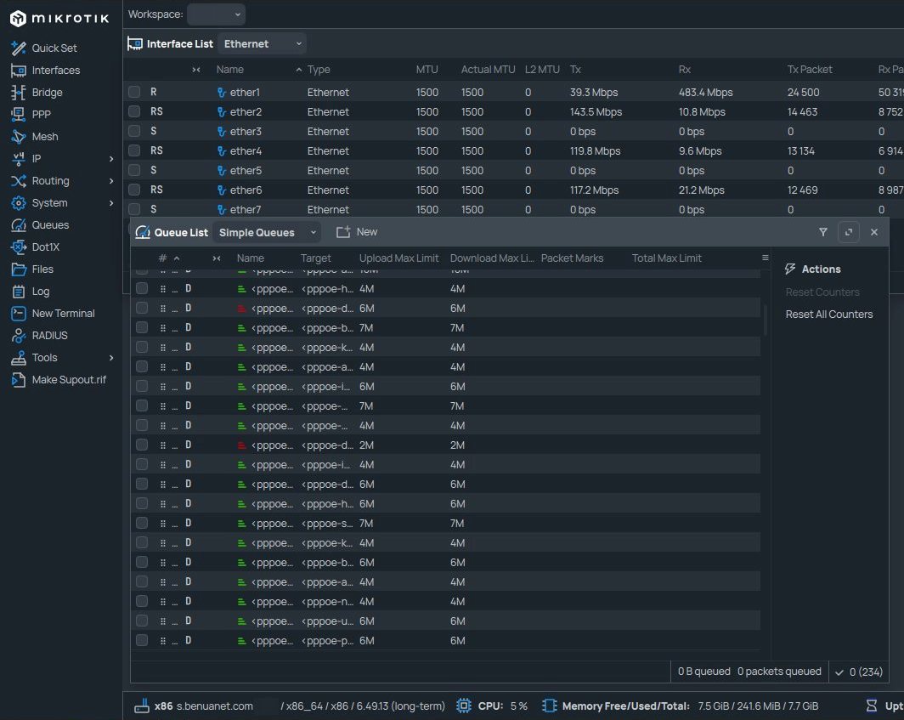Viewport: 904px width, 720px height.
Task: Click the MikroTik logo
Action: pyautogui.click(x=59, y=19)
